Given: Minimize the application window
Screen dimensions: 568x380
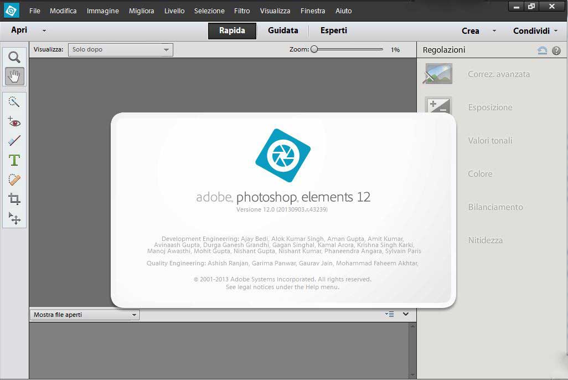Looking at the screenshot, I should tap(516, 7).
